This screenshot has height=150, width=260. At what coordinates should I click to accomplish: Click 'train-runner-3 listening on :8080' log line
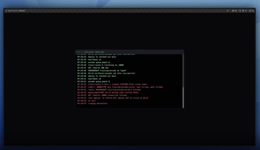[101, 65]
